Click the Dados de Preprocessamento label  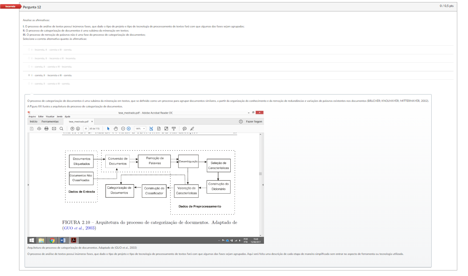[x=200, y=206]
